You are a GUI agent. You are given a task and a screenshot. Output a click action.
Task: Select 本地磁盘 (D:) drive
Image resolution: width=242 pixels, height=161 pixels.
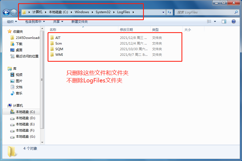click(23, 118)
